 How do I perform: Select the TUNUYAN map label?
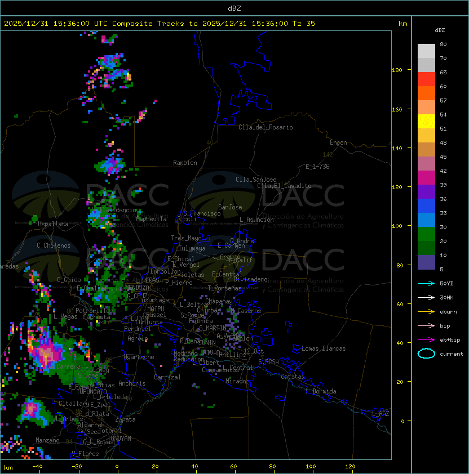pos(120,439)
